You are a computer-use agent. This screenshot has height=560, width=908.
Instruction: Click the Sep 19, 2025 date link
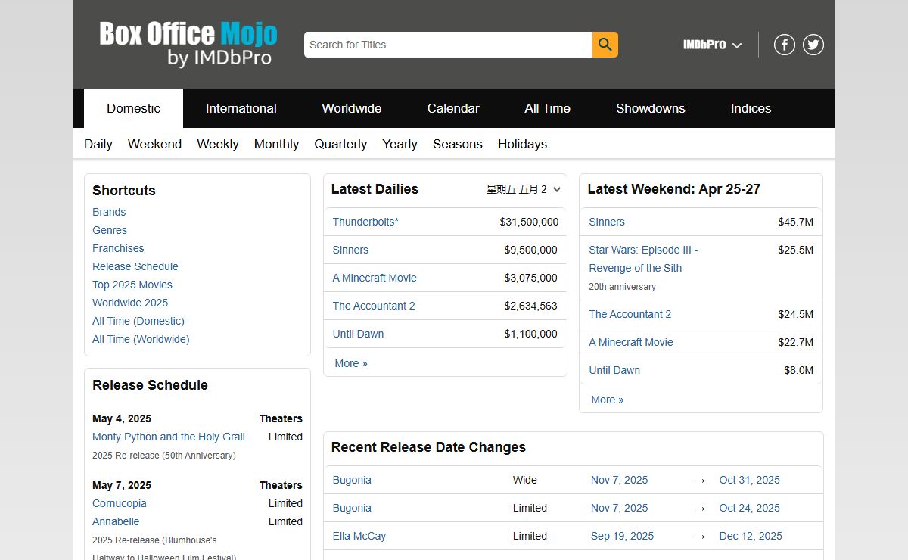tap(622, 536)
